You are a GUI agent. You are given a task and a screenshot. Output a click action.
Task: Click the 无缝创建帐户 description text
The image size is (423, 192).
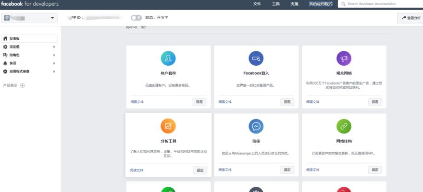[168, 85]
